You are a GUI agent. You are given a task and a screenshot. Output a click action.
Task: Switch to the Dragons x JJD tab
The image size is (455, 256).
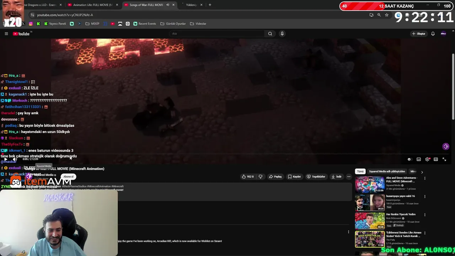(40, 5)
